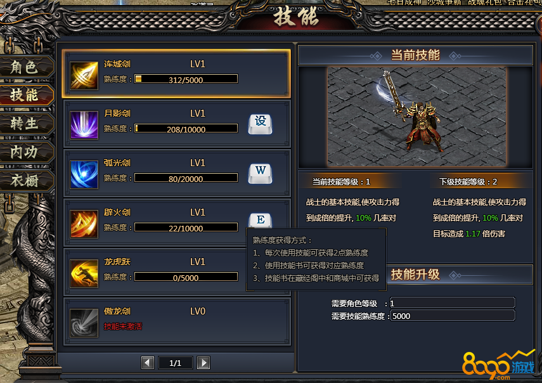Click the 设 hotkey key for 月影剑
The image size is (542, 383).
pyautogui.click(x=261, y=124)
